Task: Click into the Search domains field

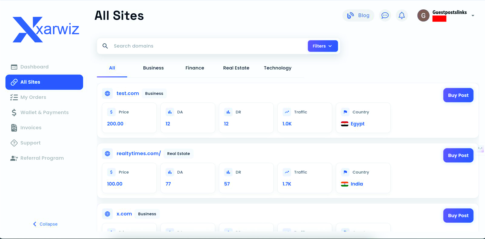Action: click(x=206, y=46)
